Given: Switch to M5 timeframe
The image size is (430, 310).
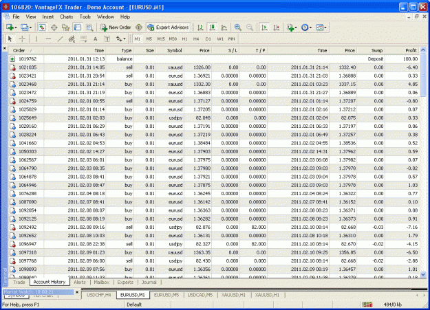Looking at the screenshot, I should pyautogui.click(x=149, y=39).
